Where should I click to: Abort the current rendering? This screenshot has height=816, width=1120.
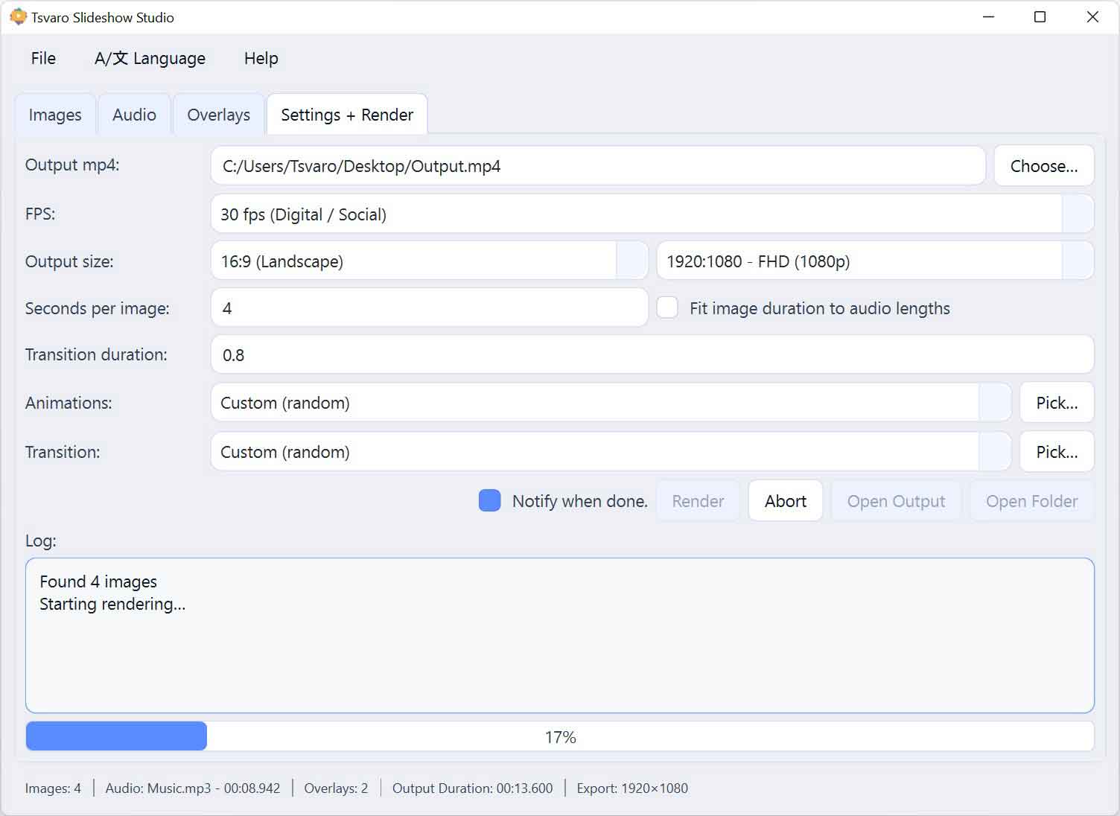coord(785,501)
